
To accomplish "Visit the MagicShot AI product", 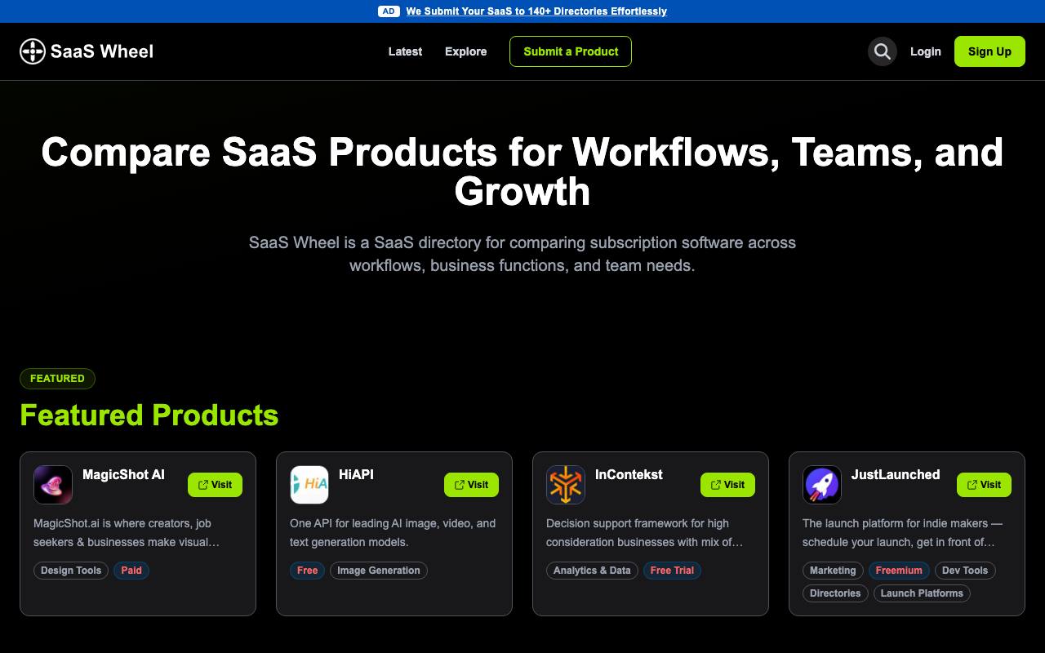I will tap(215, 485).
